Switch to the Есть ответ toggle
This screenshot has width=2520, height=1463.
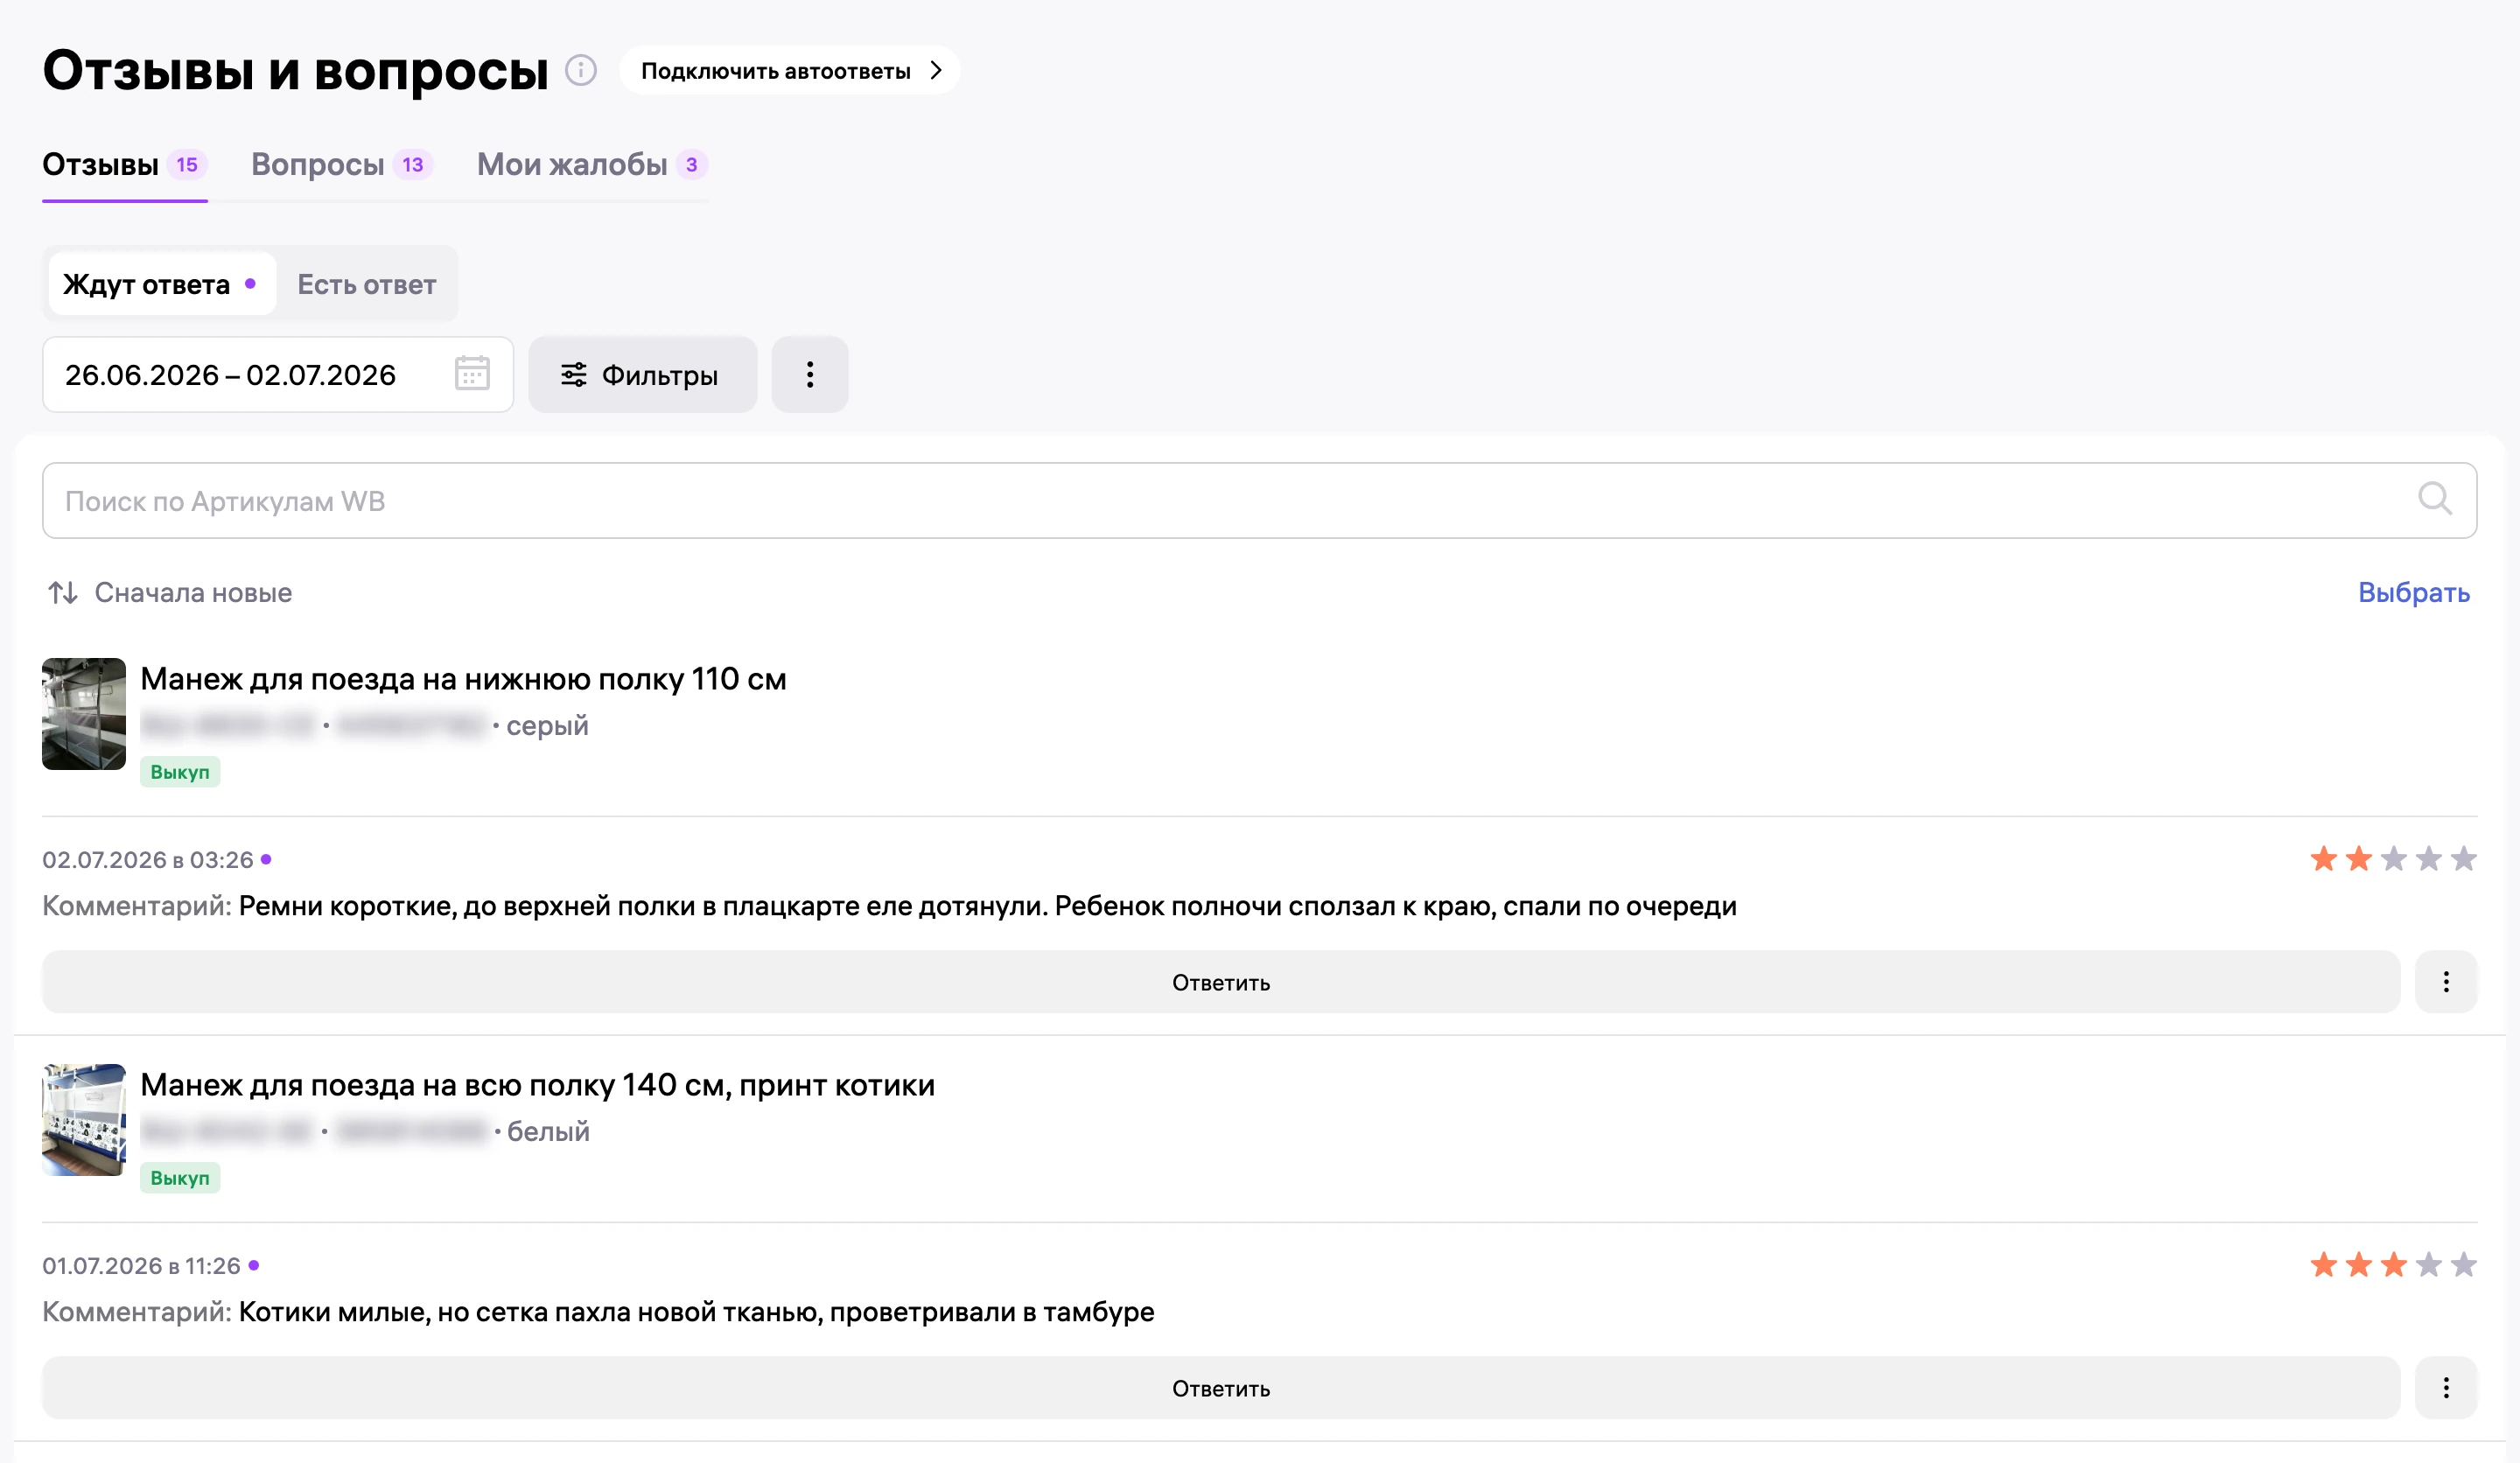(x=367, y=285)
